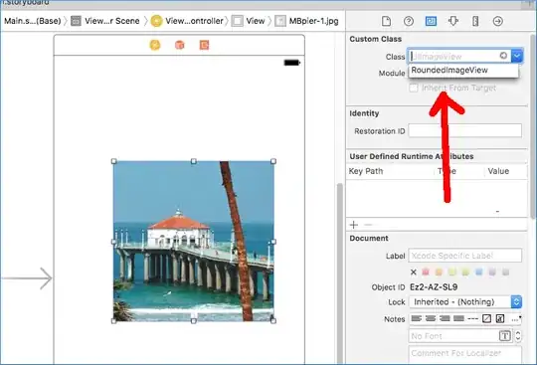Select the pier image view on canvas
This screenshot has height=365, width=537.
click(194, 241)
